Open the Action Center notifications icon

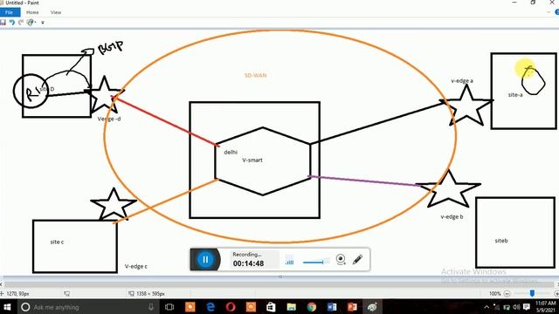tap(527, 307)
